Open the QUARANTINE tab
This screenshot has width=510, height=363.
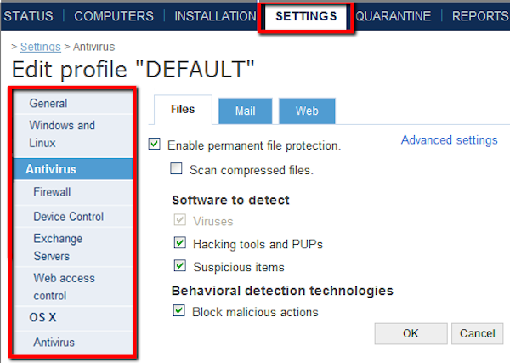tap(393, 16)
